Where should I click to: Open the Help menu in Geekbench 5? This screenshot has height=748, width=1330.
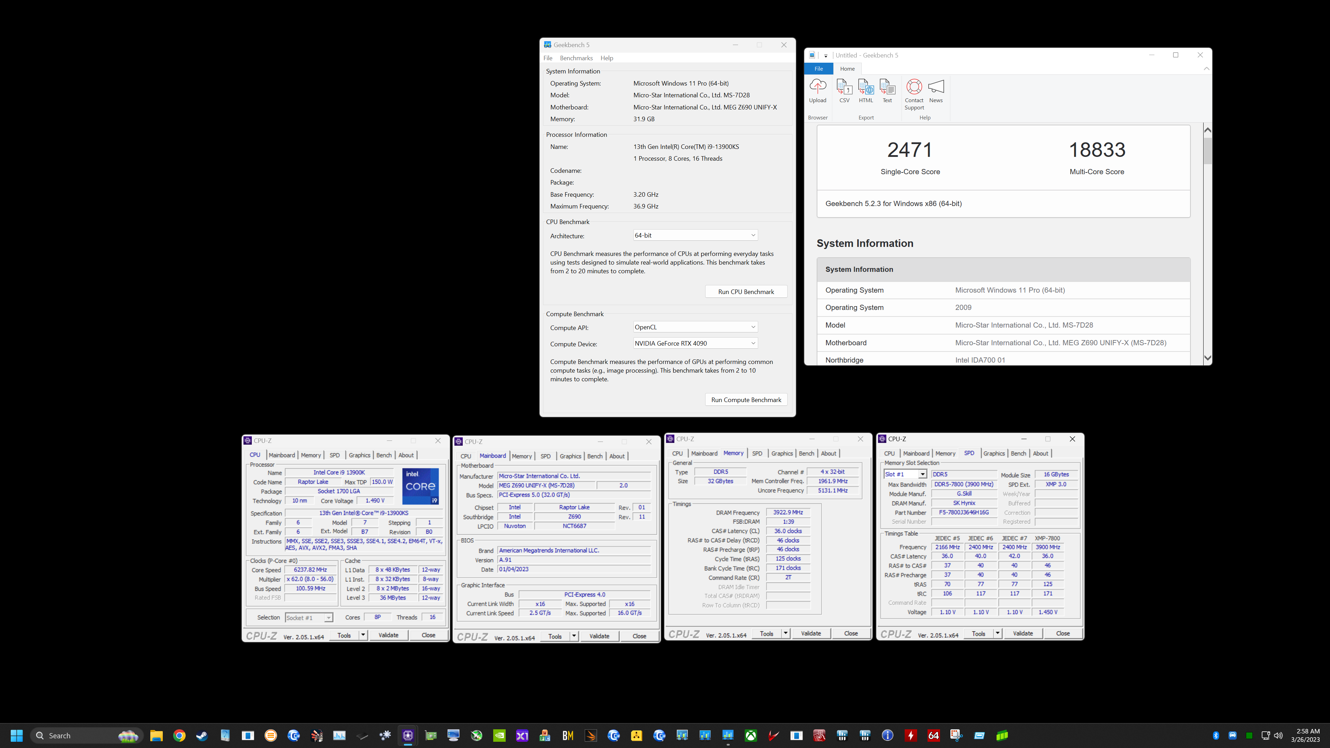pyautogui.click(x=607, y=58)
